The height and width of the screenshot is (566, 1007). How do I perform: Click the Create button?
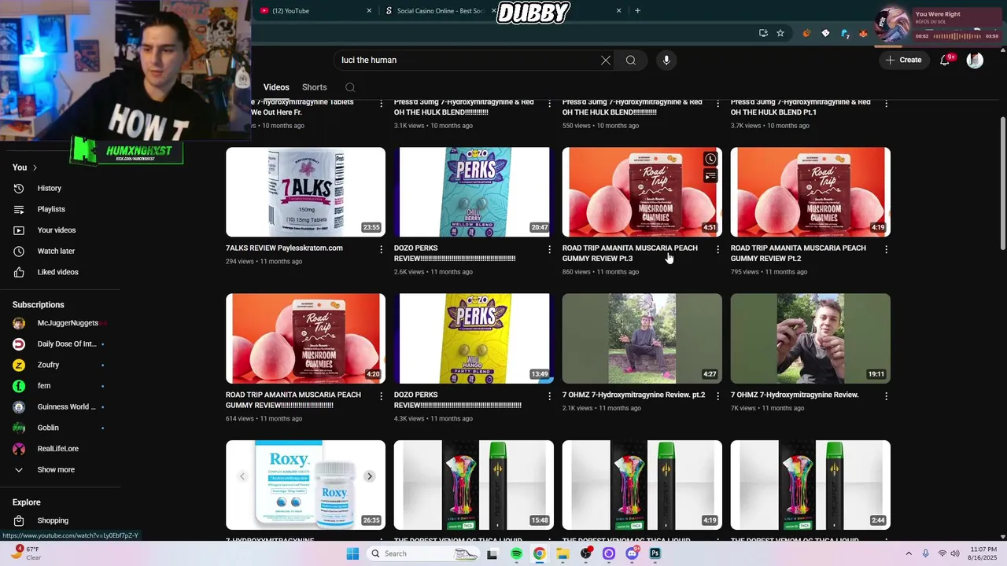pos(903,60)
